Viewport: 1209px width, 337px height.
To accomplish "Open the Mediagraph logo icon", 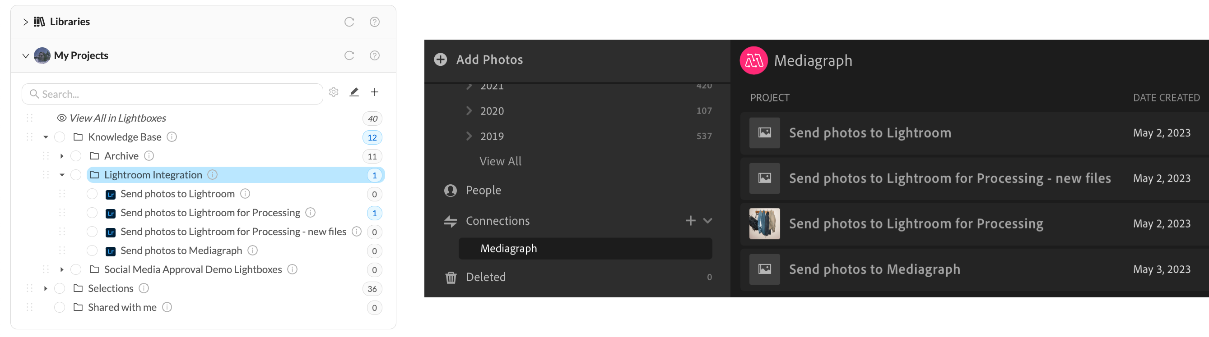I will [753, 60].
